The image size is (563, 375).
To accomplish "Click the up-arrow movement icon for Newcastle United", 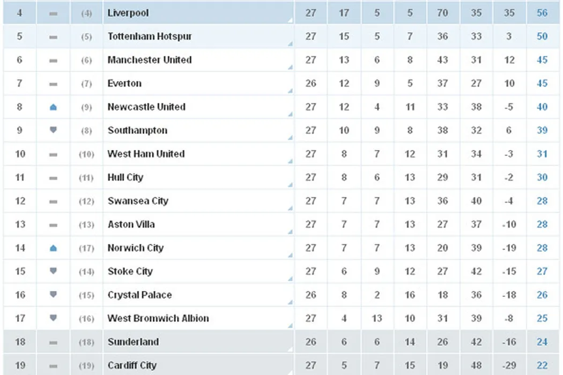I will click(x=53, y=107).
